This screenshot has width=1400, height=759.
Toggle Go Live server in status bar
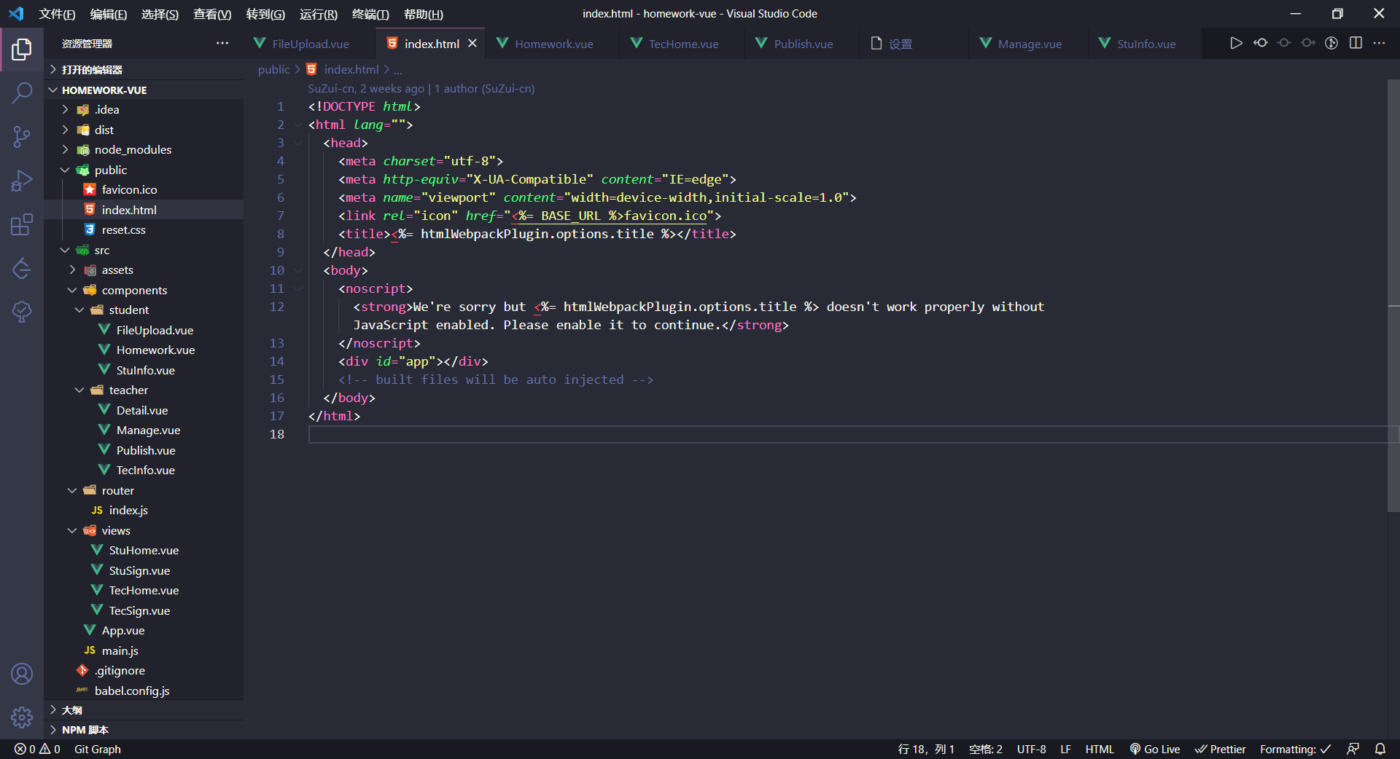point(1155,749)
